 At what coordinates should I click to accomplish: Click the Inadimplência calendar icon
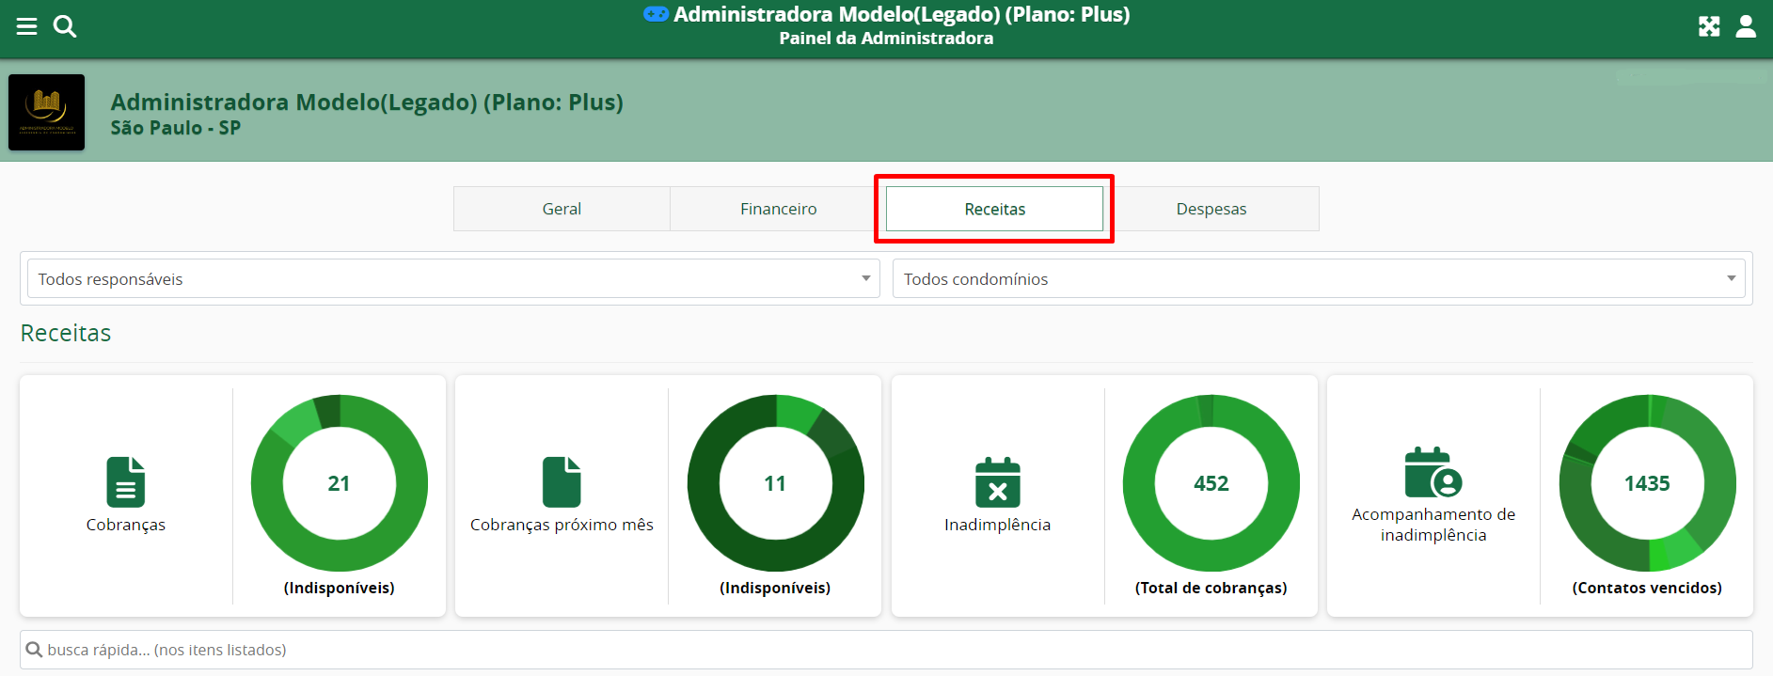click(x=997, y=481)
